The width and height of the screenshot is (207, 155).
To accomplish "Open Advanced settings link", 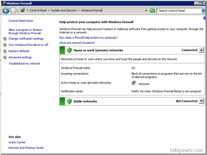I will pos(20,57).
